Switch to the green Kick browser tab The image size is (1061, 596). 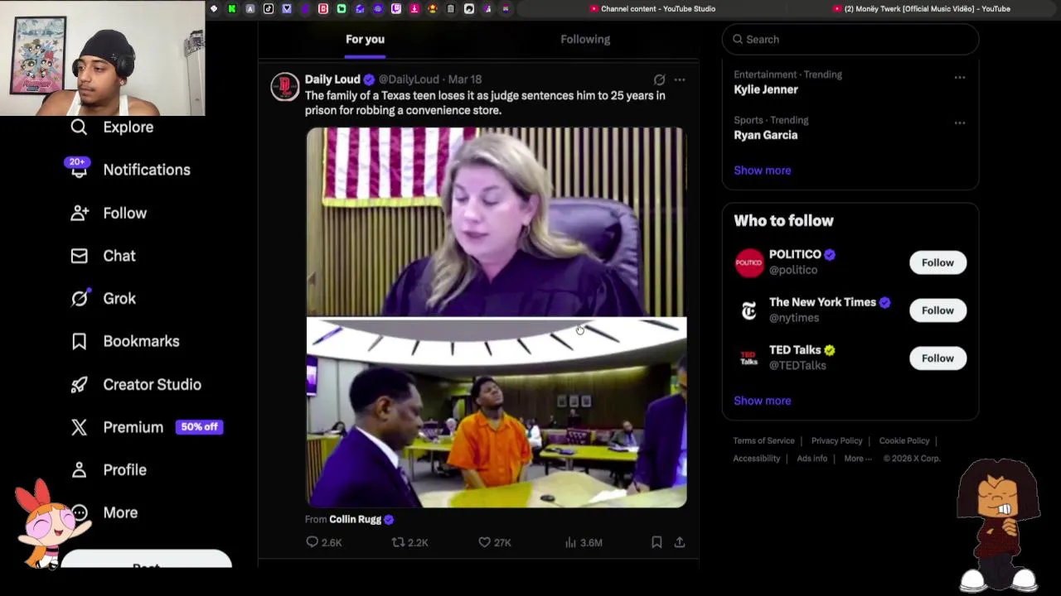(232, 9)
